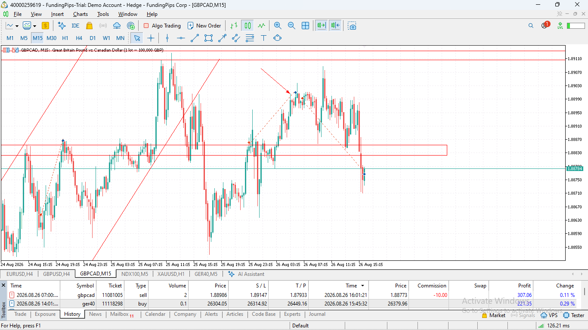Open the Tools menu

point(103,14)
